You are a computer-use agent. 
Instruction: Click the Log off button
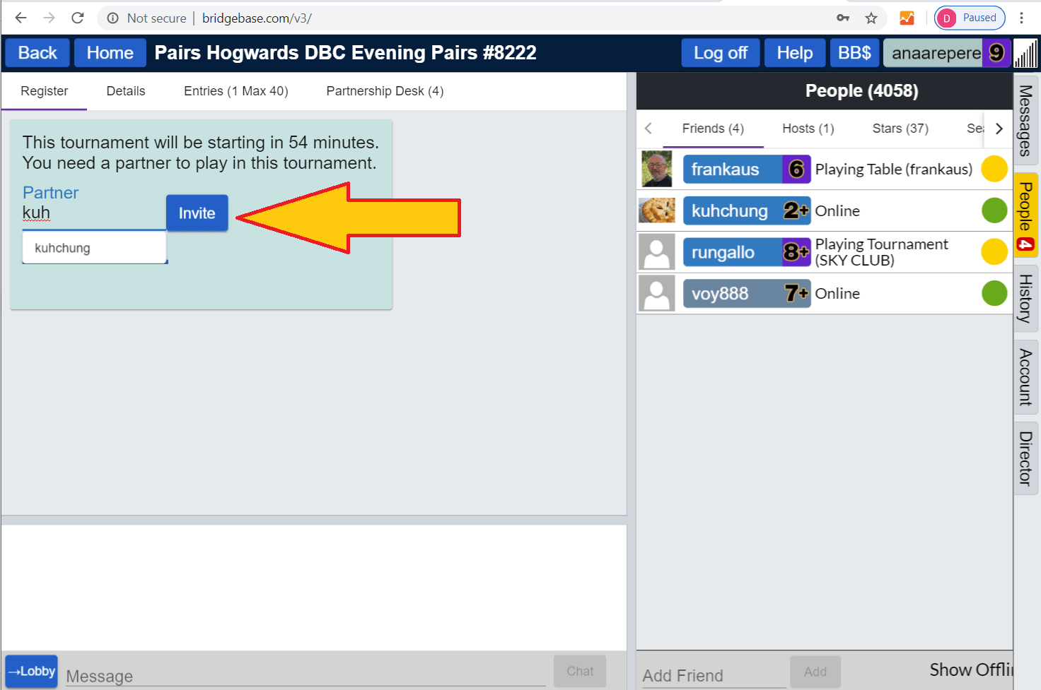click(x=720, y=53)
